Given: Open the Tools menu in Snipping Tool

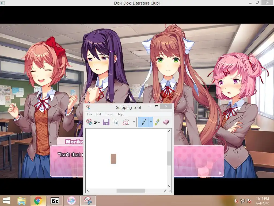Looking at the screenshot, I should [109, 114].
